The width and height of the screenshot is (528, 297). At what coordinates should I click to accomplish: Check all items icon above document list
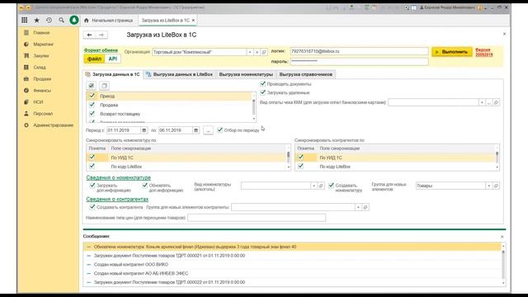[x=92, y=86]
